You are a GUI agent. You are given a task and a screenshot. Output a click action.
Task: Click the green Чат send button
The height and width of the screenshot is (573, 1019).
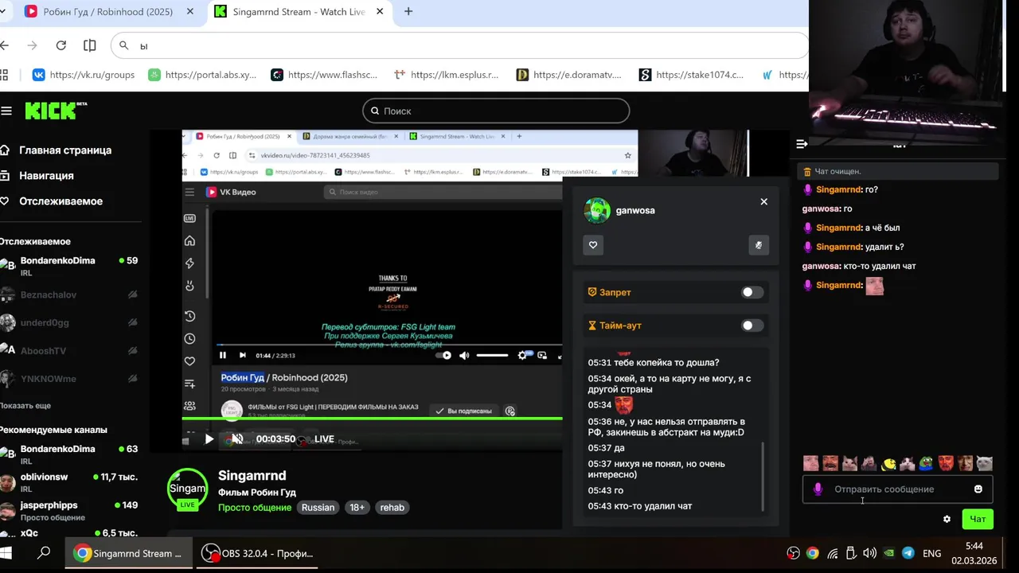pos(978,519)
